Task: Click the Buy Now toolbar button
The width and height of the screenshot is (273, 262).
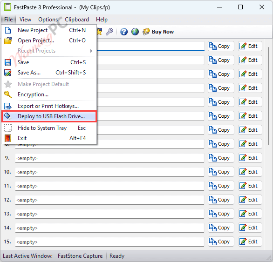Action: 158,32
